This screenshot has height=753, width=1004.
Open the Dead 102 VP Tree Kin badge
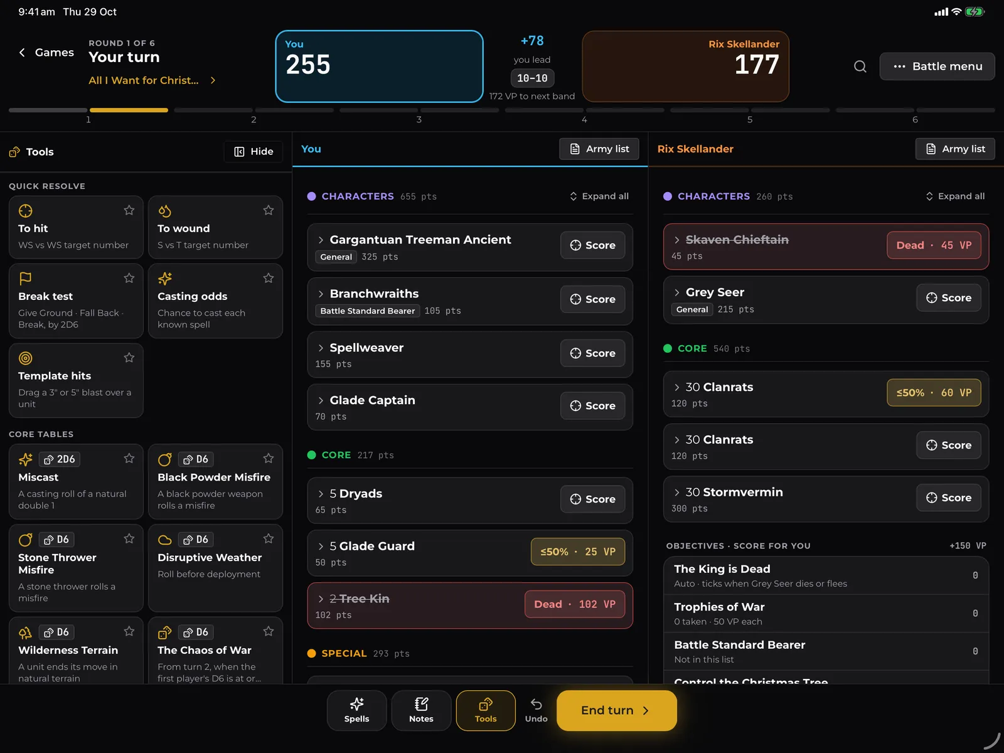(575, 604)
